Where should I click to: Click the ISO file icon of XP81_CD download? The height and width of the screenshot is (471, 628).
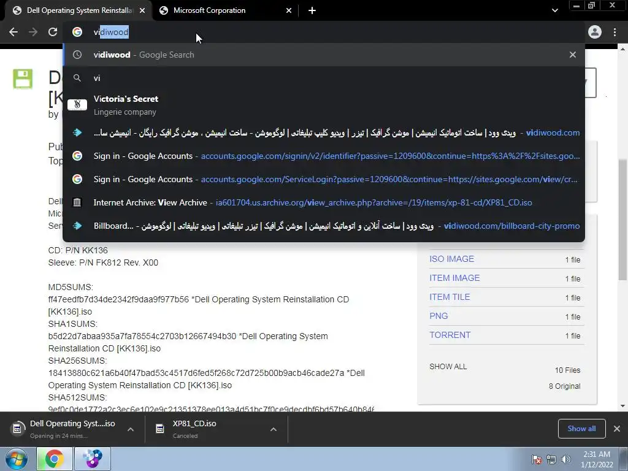160,429
